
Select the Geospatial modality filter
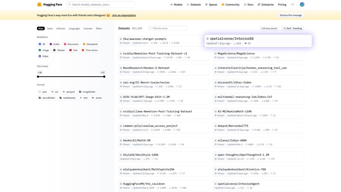pyautogui.click(x=90, y=44)
